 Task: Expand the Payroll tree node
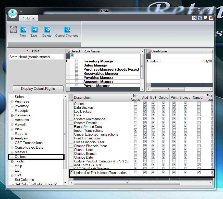[x=12, y=125]
